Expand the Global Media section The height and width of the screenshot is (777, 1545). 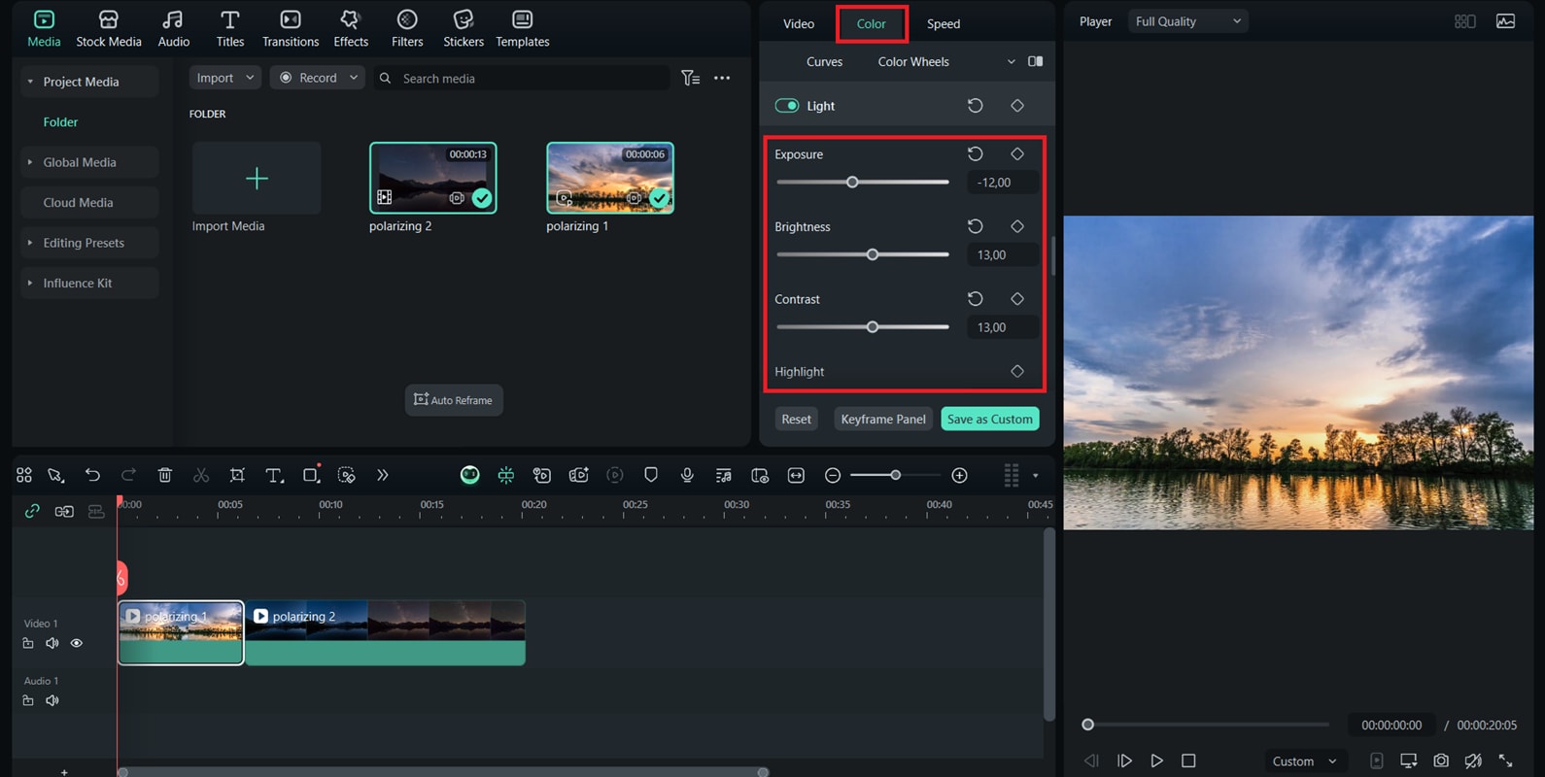[30, 162]
